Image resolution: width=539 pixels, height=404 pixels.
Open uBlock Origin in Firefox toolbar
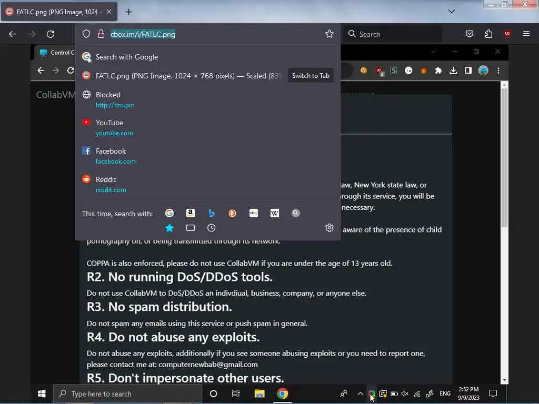[x=507, y=34]
